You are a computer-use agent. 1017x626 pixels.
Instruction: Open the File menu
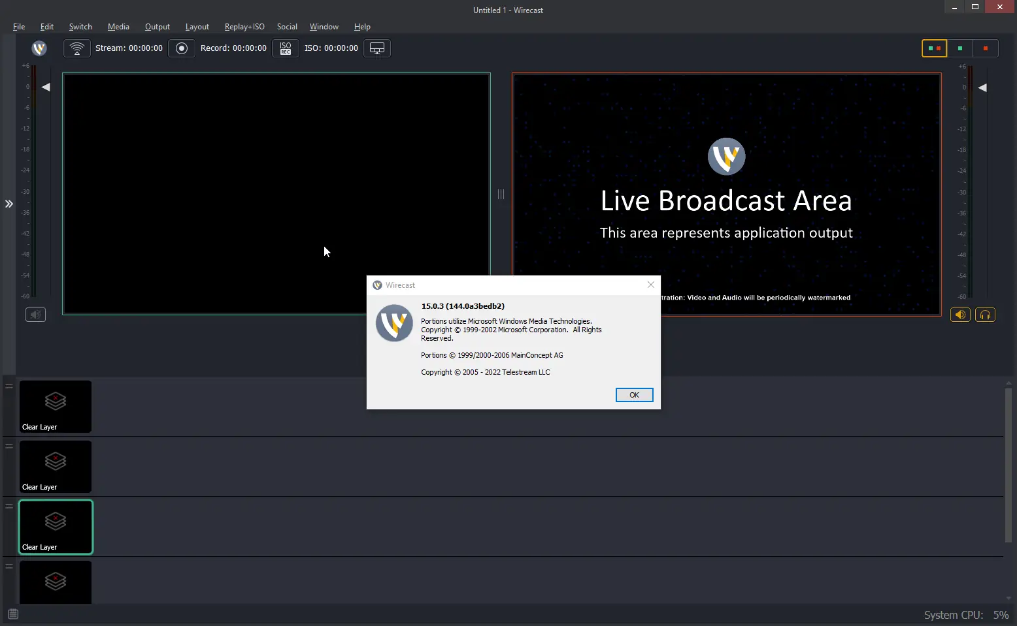pos(19,27)
